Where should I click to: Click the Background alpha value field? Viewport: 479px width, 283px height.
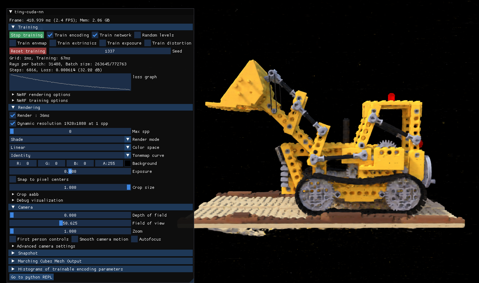(109, 163)
